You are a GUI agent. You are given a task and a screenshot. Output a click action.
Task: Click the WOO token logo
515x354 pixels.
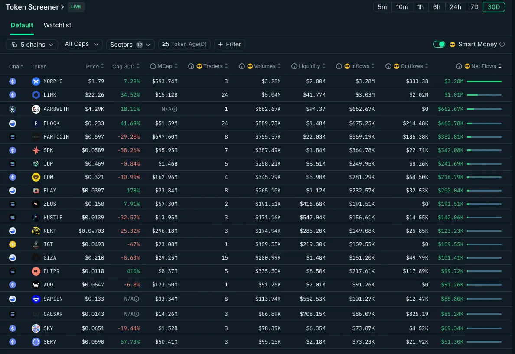pyautogui.click(x=36, y=285)
